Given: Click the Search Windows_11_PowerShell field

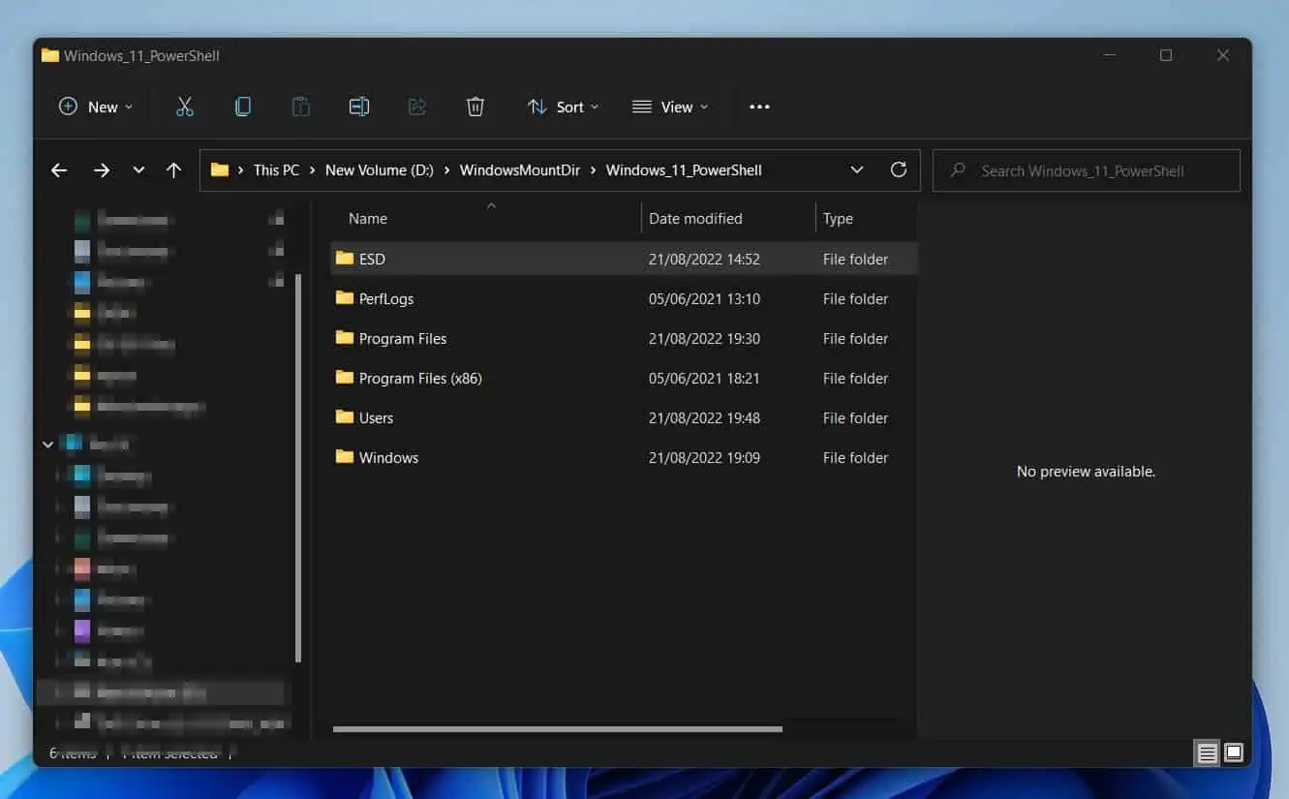Looking at the screenshot, I should [1086, 170].
